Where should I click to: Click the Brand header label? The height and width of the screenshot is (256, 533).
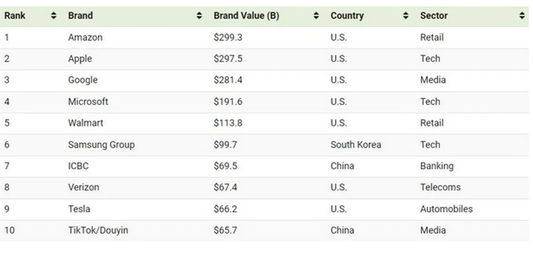pyautogui.click(x=81, y=16)
